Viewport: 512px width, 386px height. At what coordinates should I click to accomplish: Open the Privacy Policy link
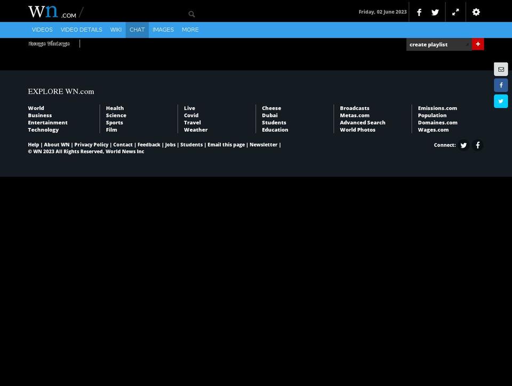(x=91, y=144)
